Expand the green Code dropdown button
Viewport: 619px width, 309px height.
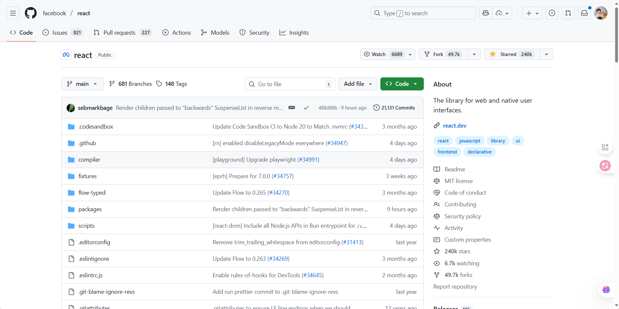402,84
